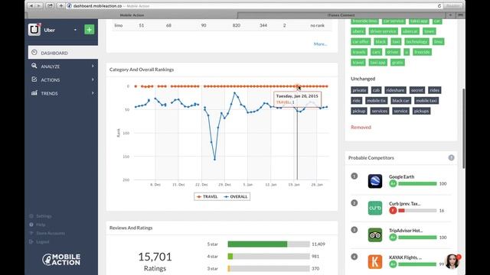Click the browser forward arrow

[x=39, y=5]
